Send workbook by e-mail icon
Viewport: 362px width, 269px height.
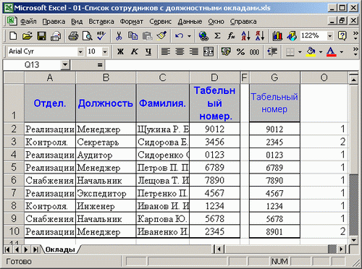click(56, 36)
